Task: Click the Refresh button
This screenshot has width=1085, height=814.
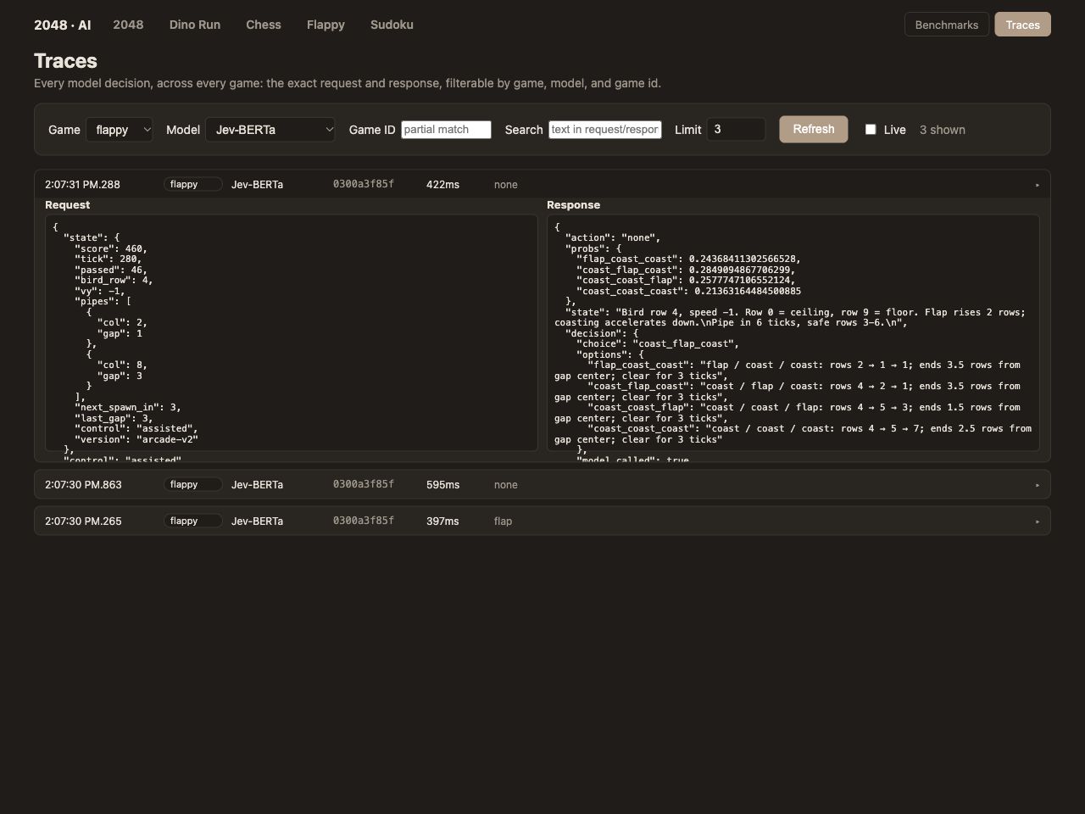Action: point(813,129)
